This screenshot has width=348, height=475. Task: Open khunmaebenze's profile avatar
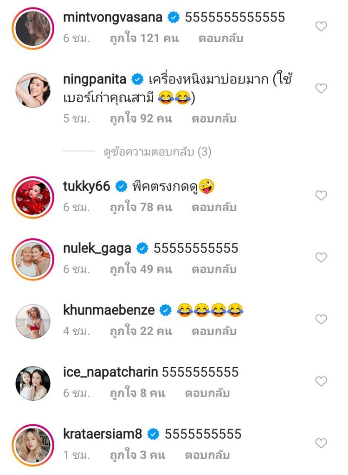point(33,321)
